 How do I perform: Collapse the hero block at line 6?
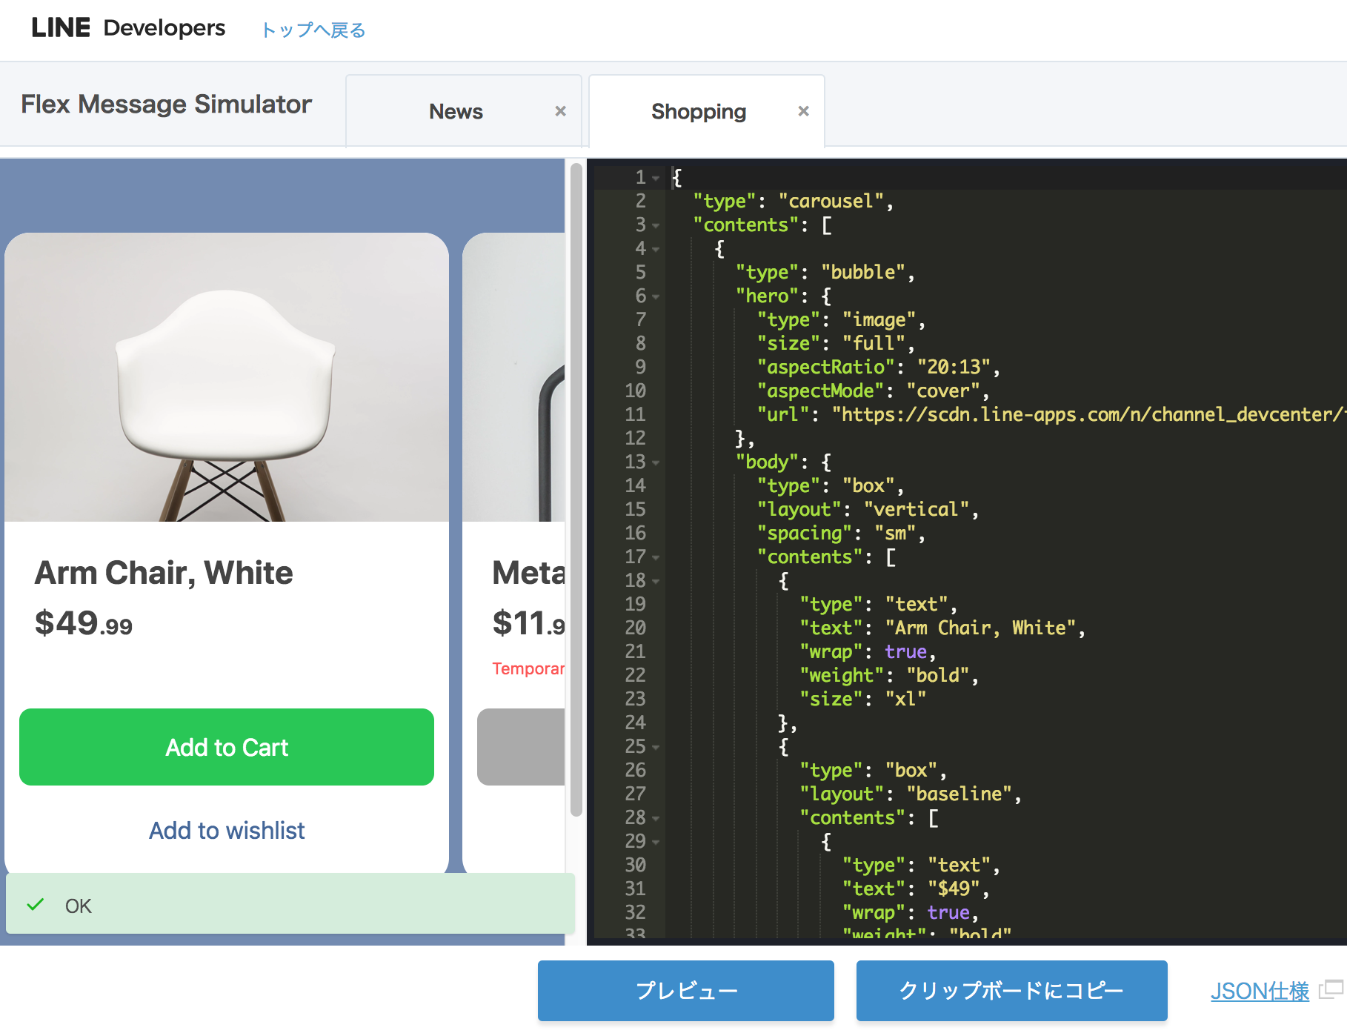point(656,296)
